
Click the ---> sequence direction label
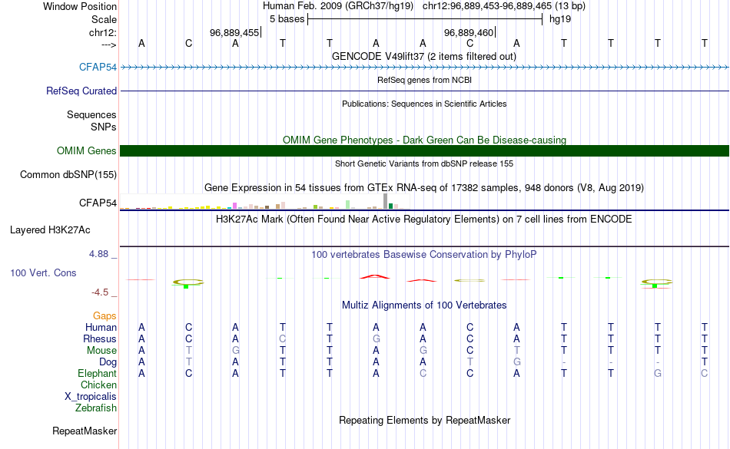108,45
